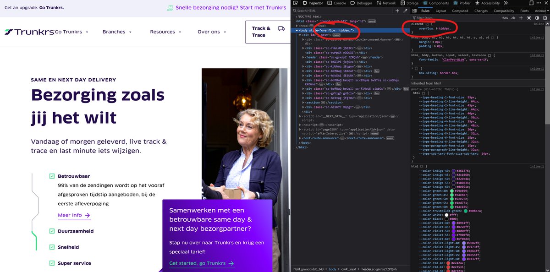Open swatch for --color-trustpilot-green #00b67a

tap(466, 211)
